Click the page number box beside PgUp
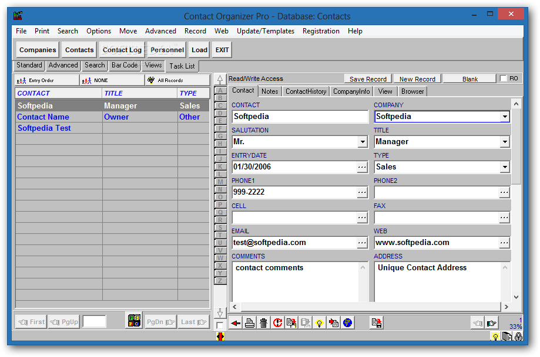 tap(95, 322)
